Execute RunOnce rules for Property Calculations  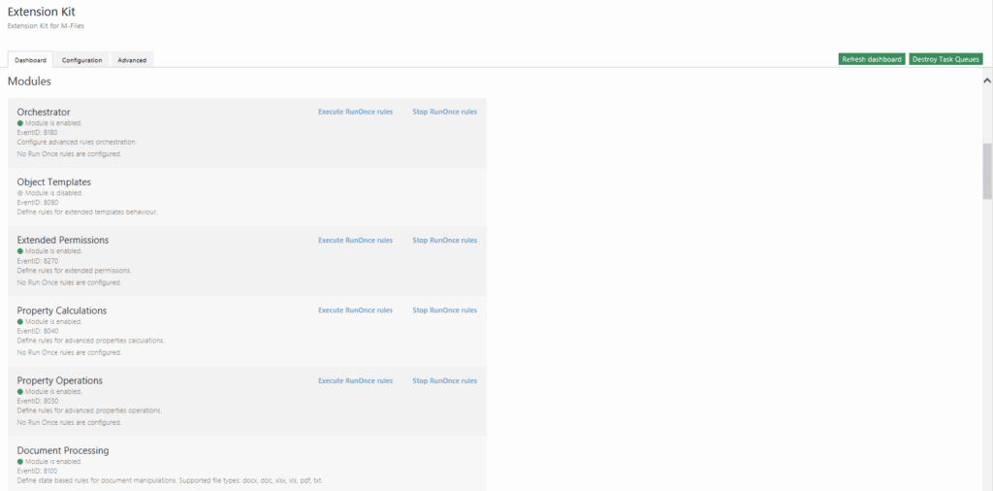[x=355, y=311]
